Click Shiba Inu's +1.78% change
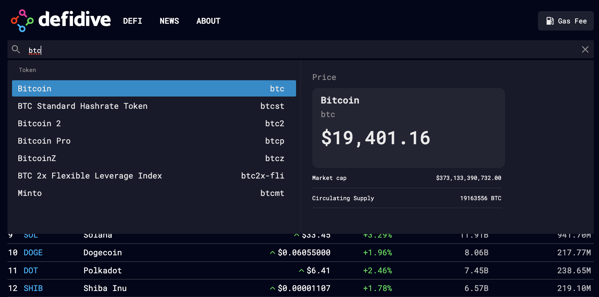 (x=377, y=288)
